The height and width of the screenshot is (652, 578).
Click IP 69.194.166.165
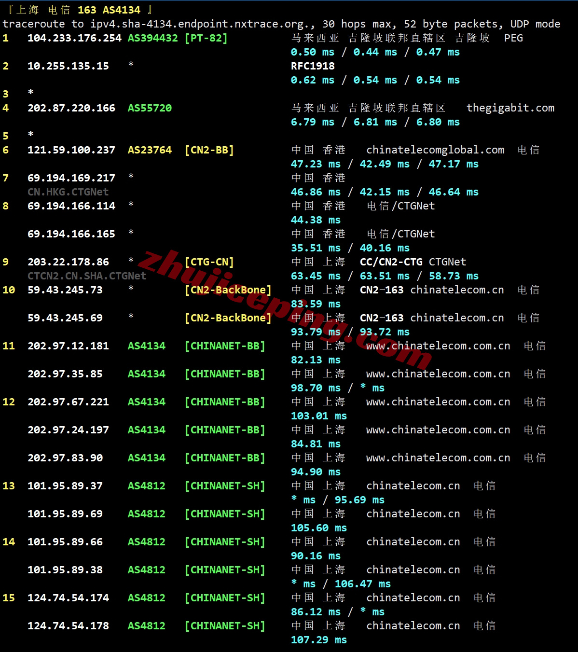click(x=71, y=234)
